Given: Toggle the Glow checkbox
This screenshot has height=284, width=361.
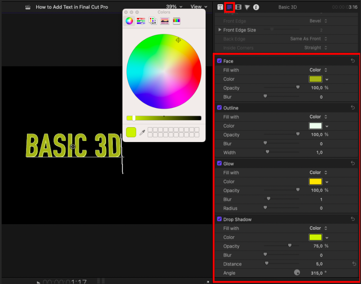Looking at the screenshot, I should [219, 163].
